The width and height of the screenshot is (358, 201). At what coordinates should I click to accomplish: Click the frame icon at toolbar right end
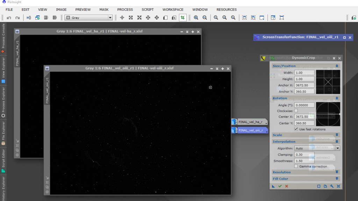click(x=282, y=18)
